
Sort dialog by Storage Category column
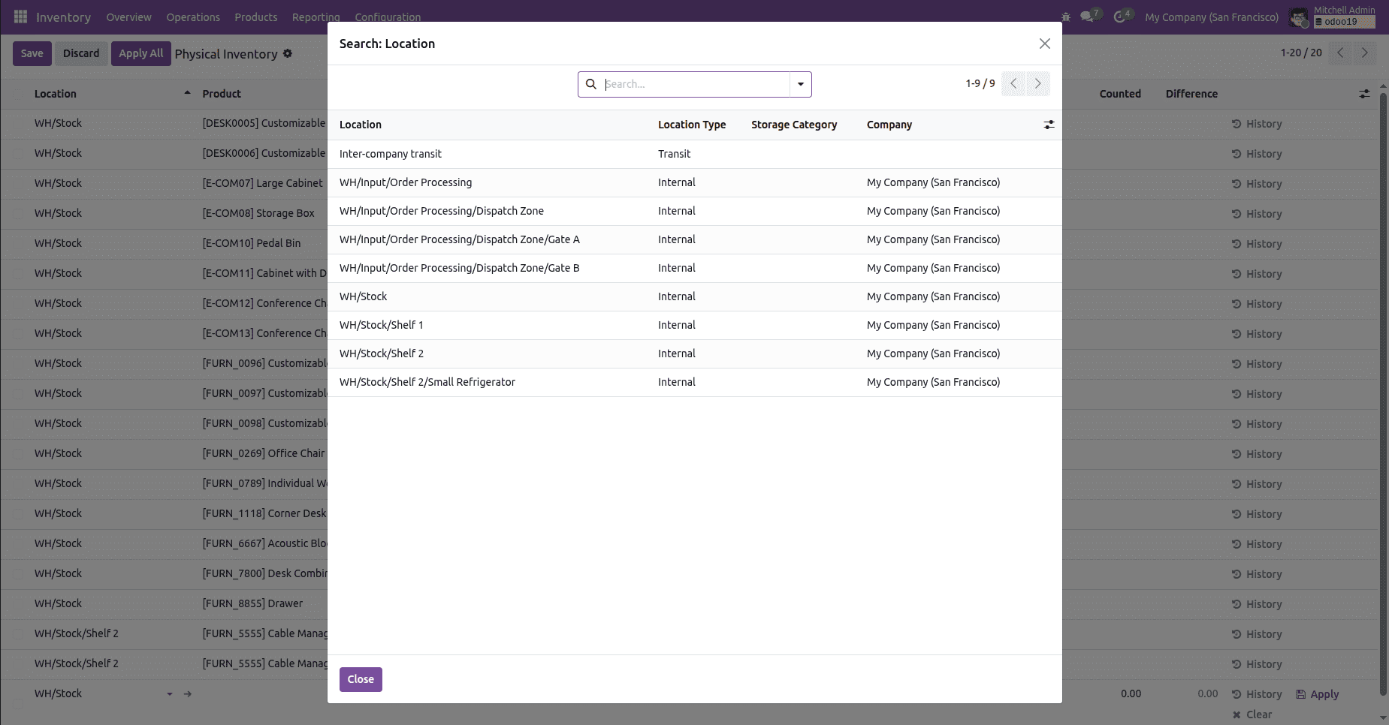(794, 125)
